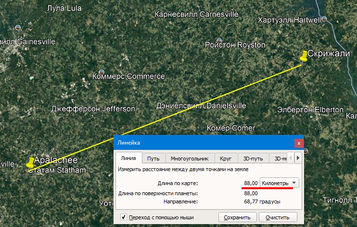Click the Royston city marker icon

click(219, 41)
